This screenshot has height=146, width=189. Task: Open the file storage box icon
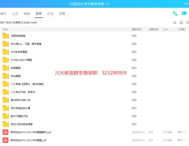181,23
